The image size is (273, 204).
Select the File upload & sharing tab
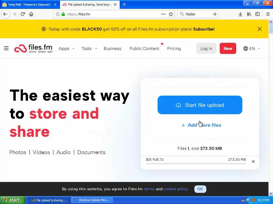pyautogui.click(x=90, y=5)
